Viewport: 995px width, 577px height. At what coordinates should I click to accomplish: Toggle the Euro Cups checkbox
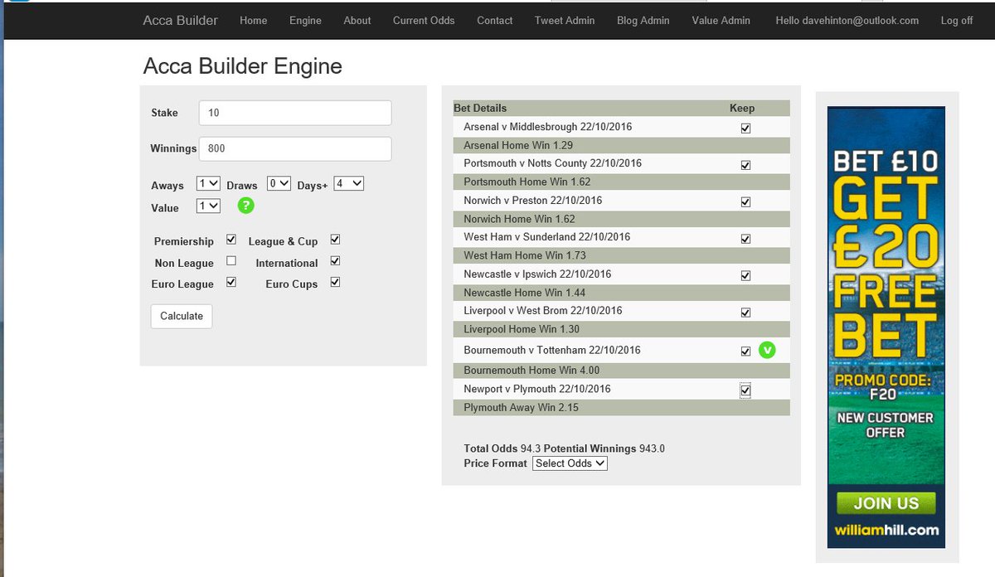coord(335,282)
